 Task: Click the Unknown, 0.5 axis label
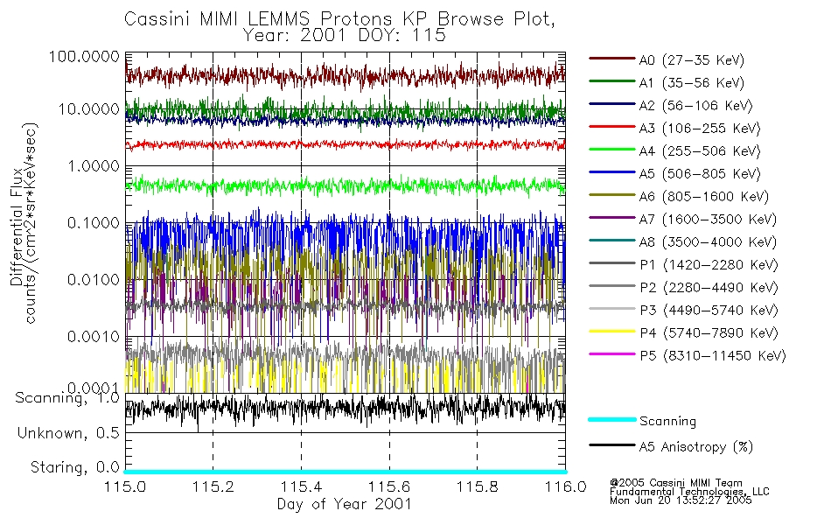[68, 433]
